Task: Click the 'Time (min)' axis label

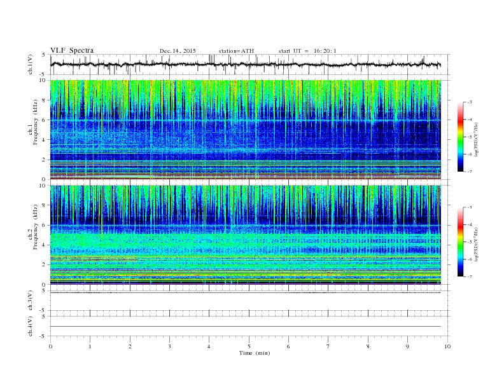Action: [x=255, y=353]
